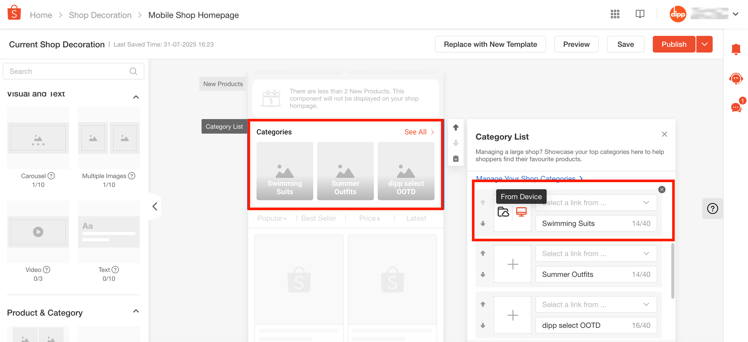The height and width of the screenshot is (342, 748).
Task: Delete the Category List component via trash icon
Action: [456, 158]
